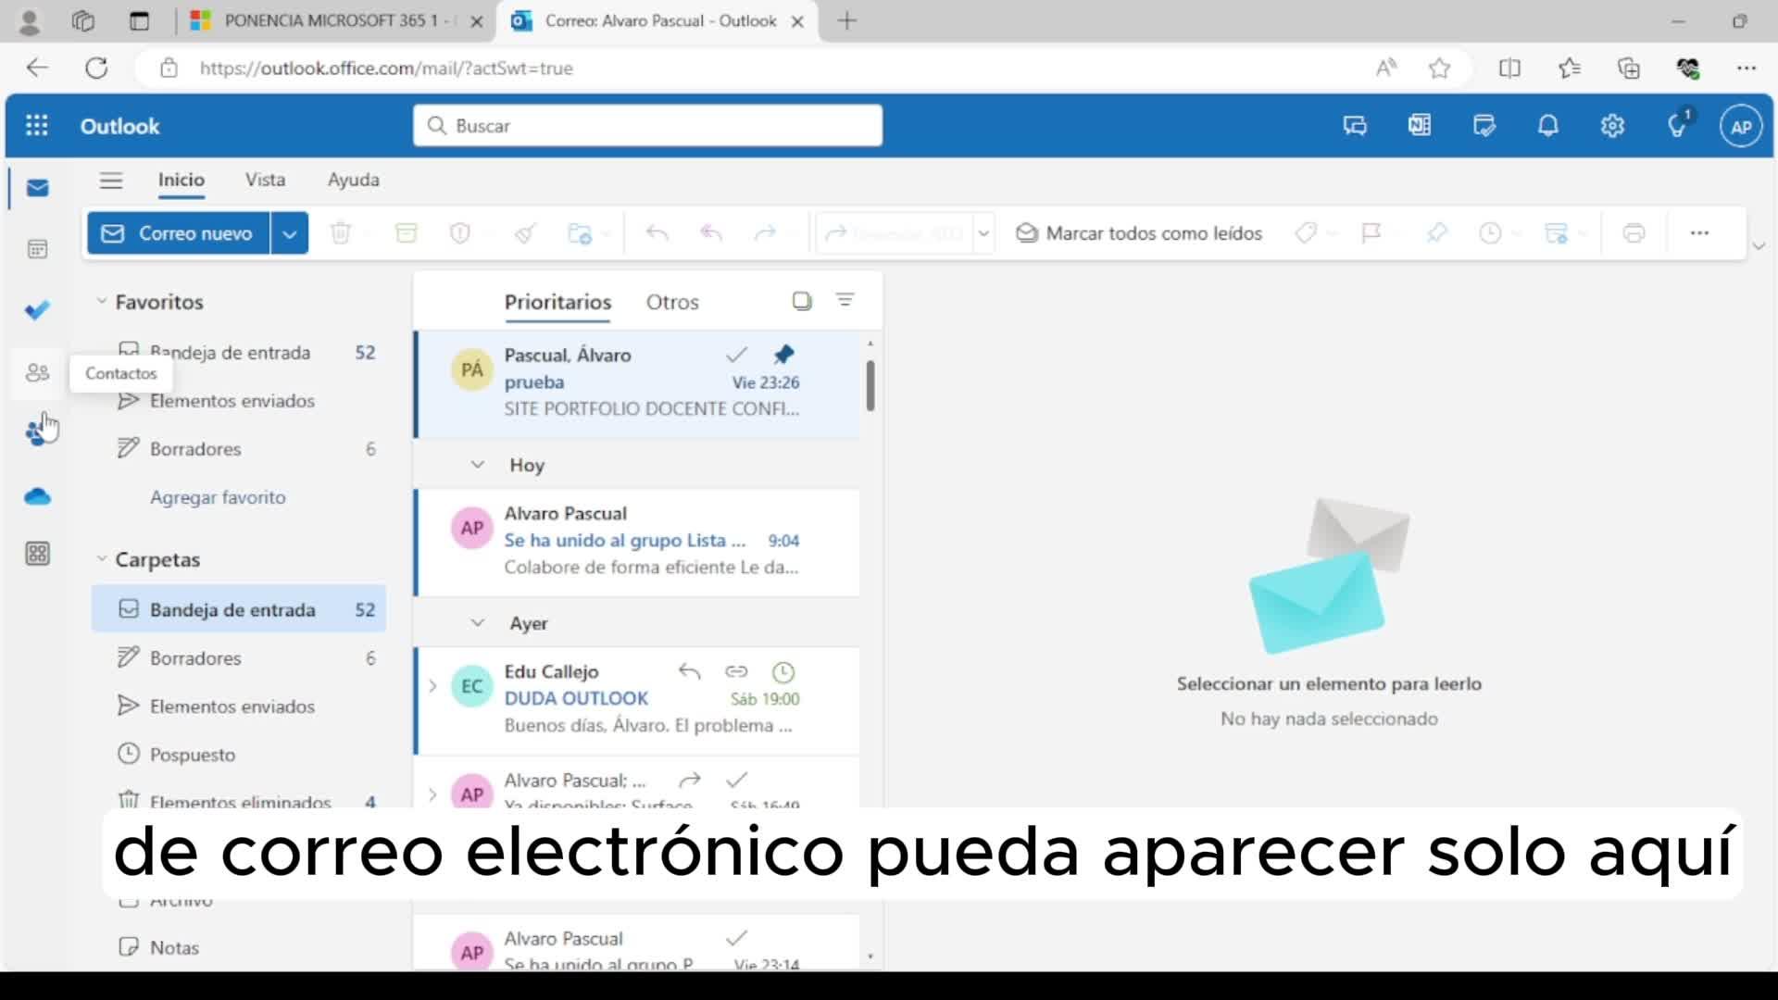Click Marcar todos como leídos
This screenshot has height=1000, width=1778.
[1139, 233]
